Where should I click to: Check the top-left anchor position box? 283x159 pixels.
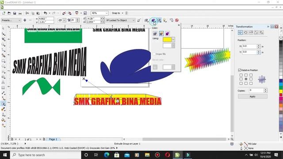(x=241, y=75)
